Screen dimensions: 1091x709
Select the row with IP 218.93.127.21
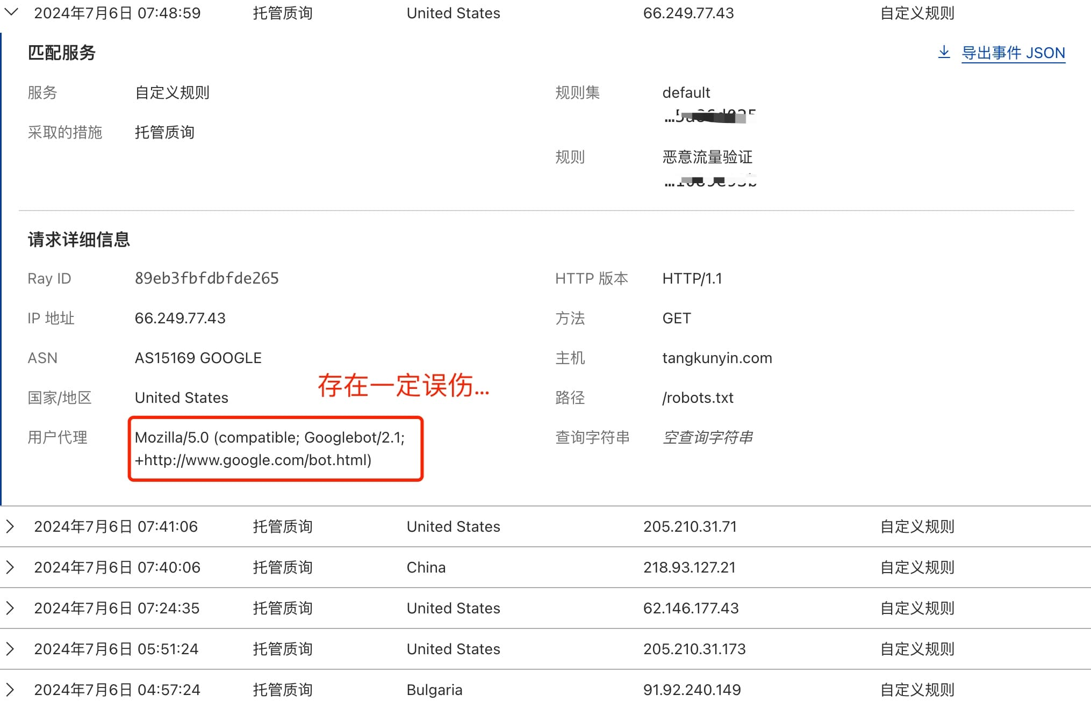pos(689,567)
